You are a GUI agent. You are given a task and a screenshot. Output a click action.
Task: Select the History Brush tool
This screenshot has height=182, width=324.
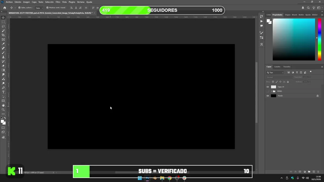click(3, 61)
